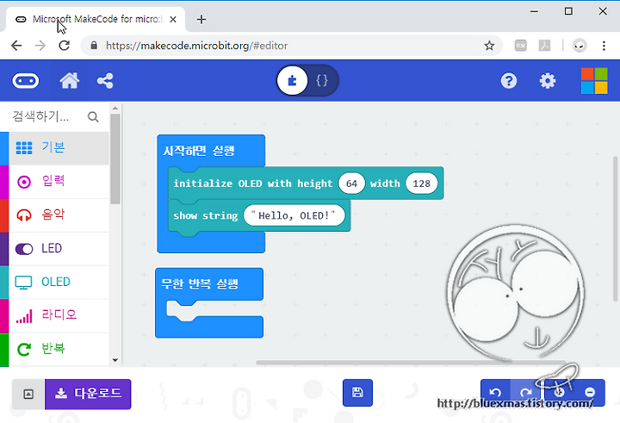Image resolution: width=620 pixels, height=423 pixels.
Task: Click the 기본 grid icon
Action: [24, 147]
